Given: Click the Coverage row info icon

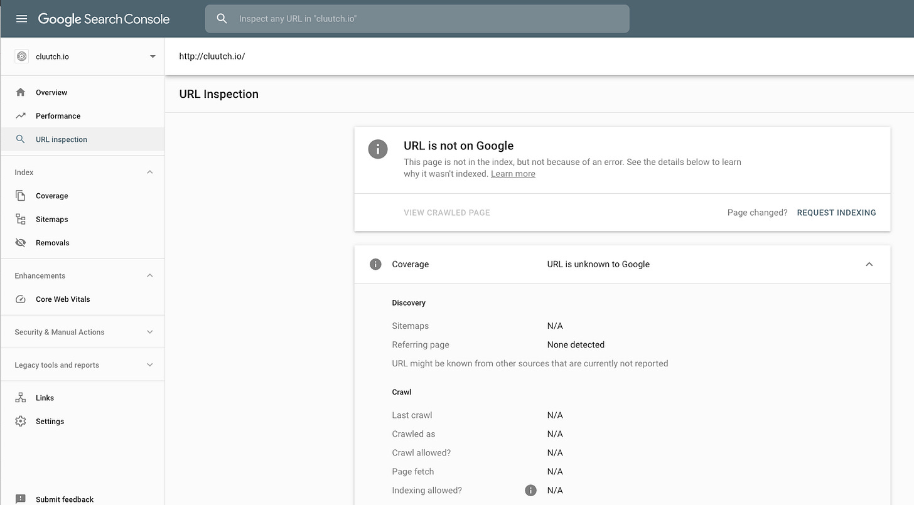Looking at the screenshot, I should coord(375,264).
